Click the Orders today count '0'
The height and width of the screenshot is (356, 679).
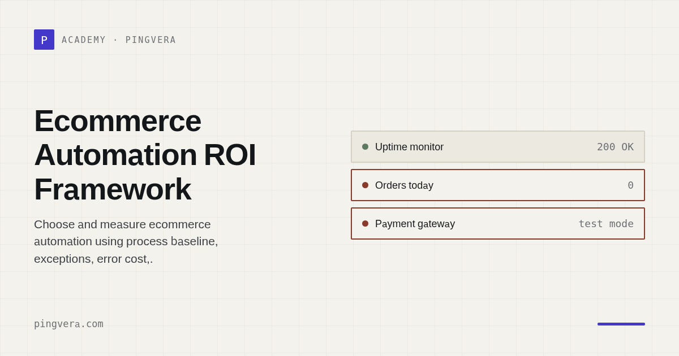pos(630,185)
